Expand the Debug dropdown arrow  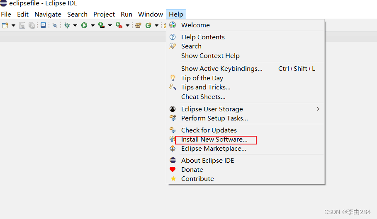(75, 25)
